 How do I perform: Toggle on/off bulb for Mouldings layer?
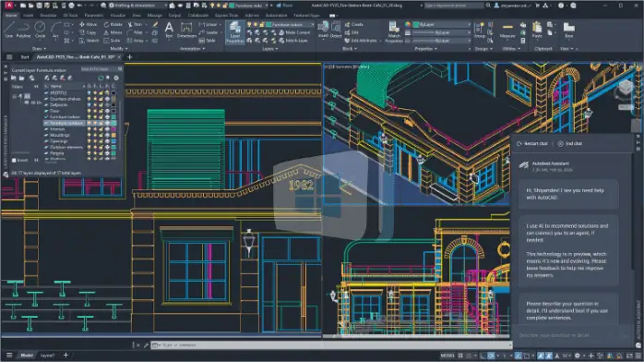click(89, 135)
